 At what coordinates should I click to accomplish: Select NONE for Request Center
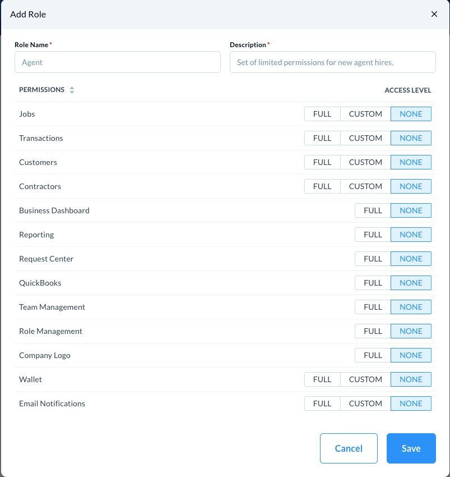coord(411,259)
